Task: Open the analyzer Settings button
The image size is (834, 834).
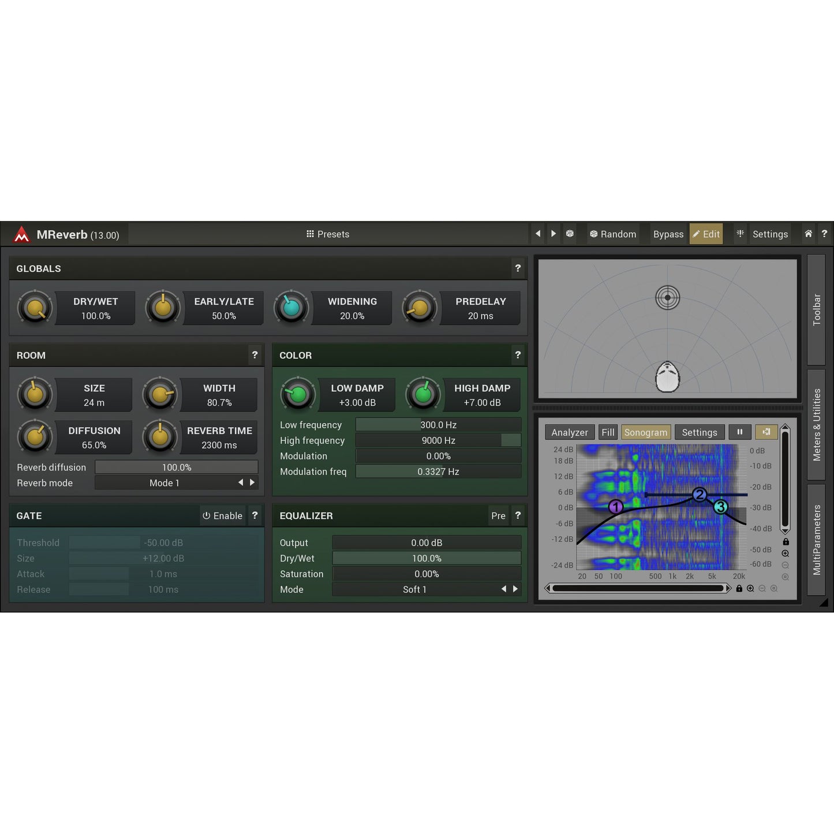Action: (x=700, y=432)
